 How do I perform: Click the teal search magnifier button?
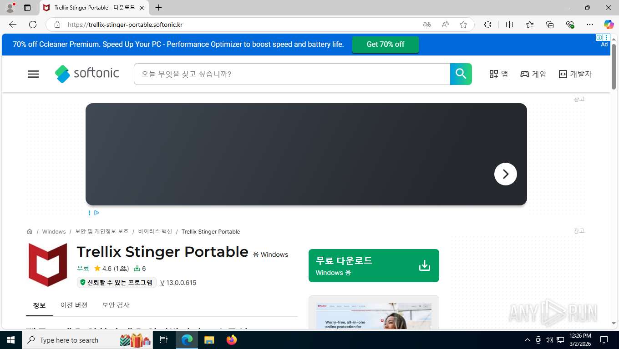[x=461, y=74]
